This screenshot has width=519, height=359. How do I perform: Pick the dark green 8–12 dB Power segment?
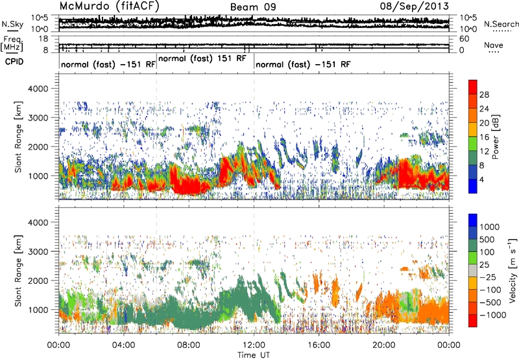click(x=473, y=157)
